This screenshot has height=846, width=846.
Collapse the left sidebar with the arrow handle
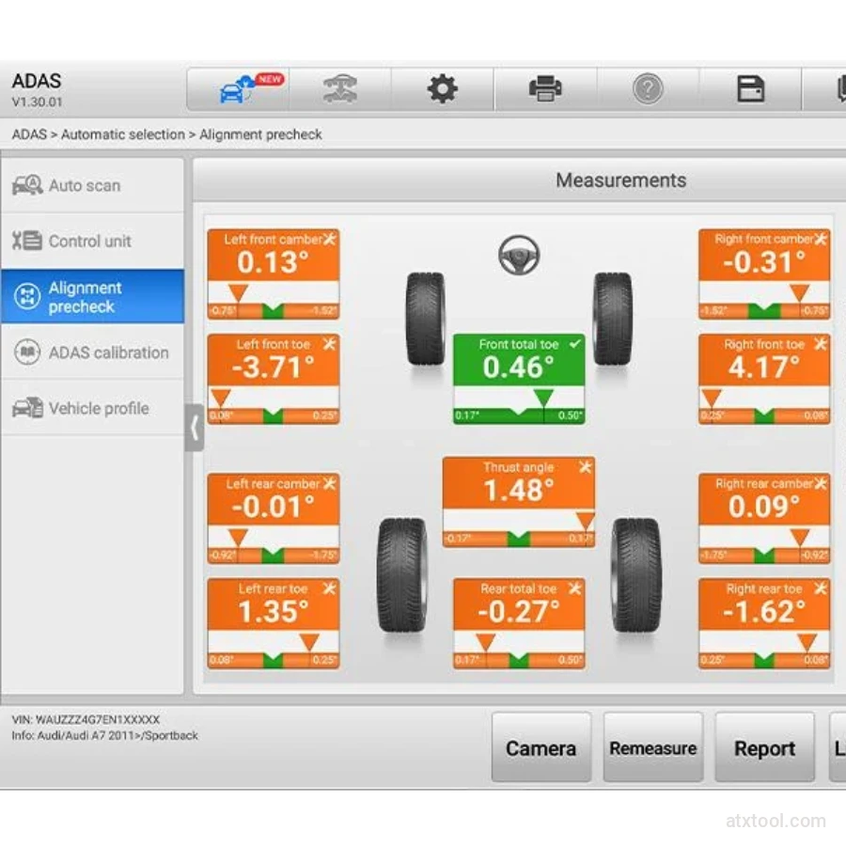pyautogui.click(x=194, y=428)
